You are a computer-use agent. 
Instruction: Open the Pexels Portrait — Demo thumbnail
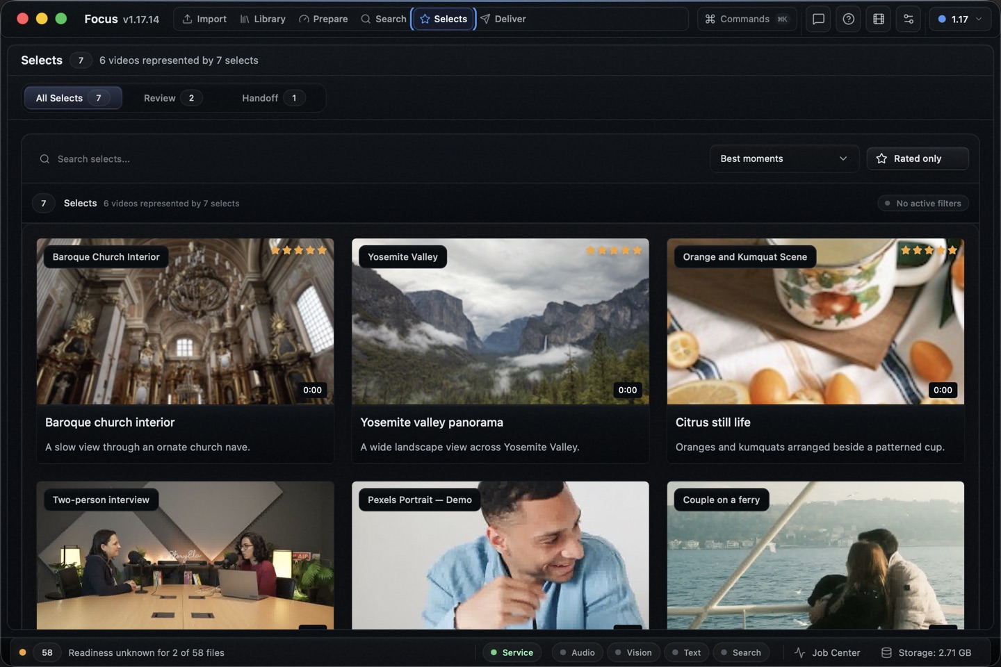click(500, 555)
